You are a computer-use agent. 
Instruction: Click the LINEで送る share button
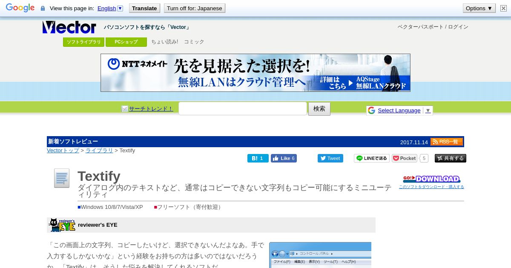[x=372, y=158]
